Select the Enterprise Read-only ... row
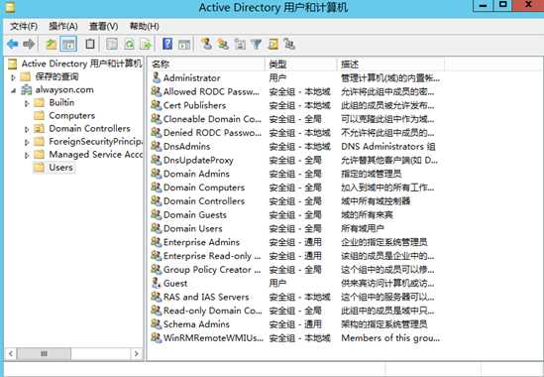 pyautogui.click(x=295, y=256)
